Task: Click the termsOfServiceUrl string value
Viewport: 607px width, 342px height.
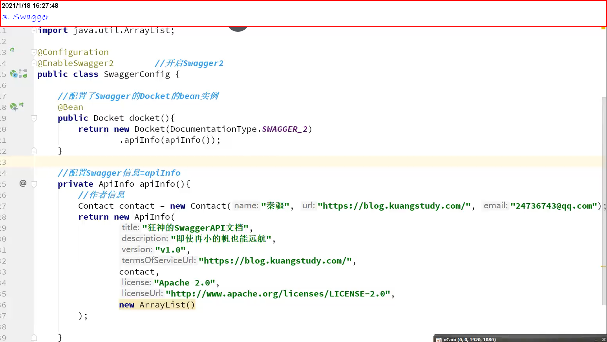Action: (x=275, y=261)
